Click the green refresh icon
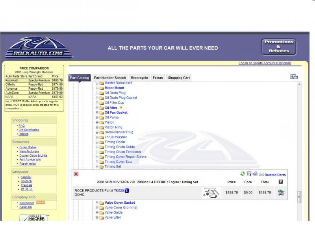The width and height of the screenshot is (315, 236). tap(243, 174)
